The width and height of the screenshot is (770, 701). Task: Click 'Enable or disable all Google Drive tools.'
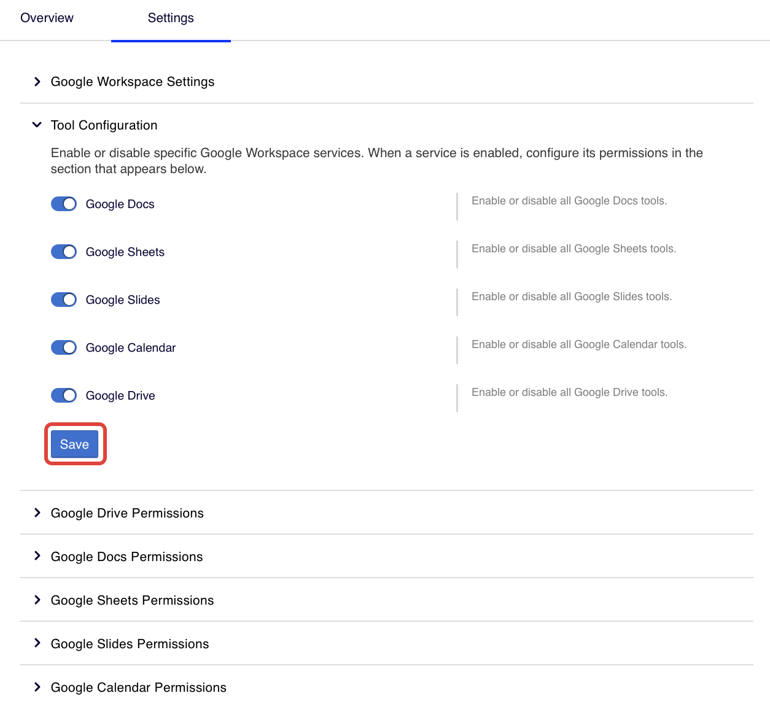coord(570,392)
